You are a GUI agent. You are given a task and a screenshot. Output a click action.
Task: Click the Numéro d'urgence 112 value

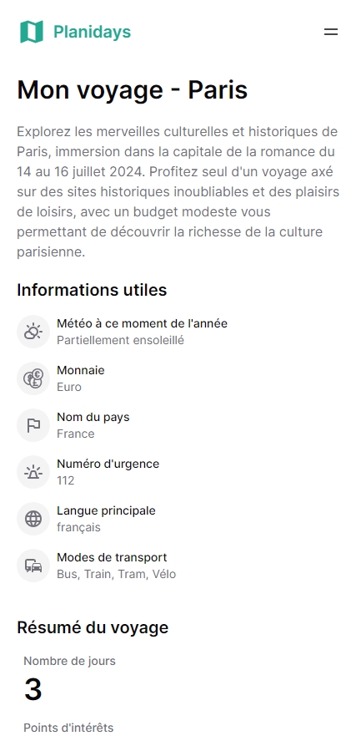pyautogui.click(x=66, y=480)
